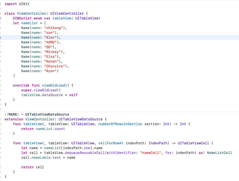The width and height of the screenshot is (239, 181).
Task: Click the "super" keyword
Action: tap(26, 90)
